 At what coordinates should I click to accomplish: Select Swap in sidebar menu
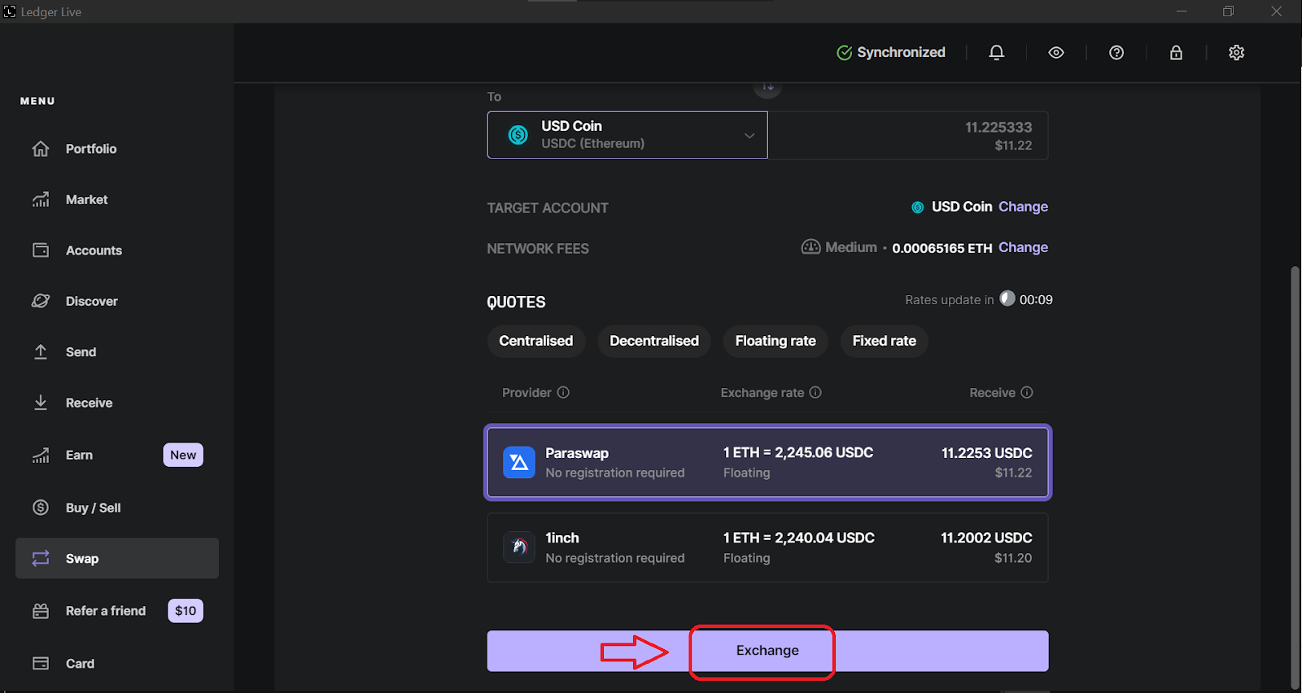tap(117, 558)
